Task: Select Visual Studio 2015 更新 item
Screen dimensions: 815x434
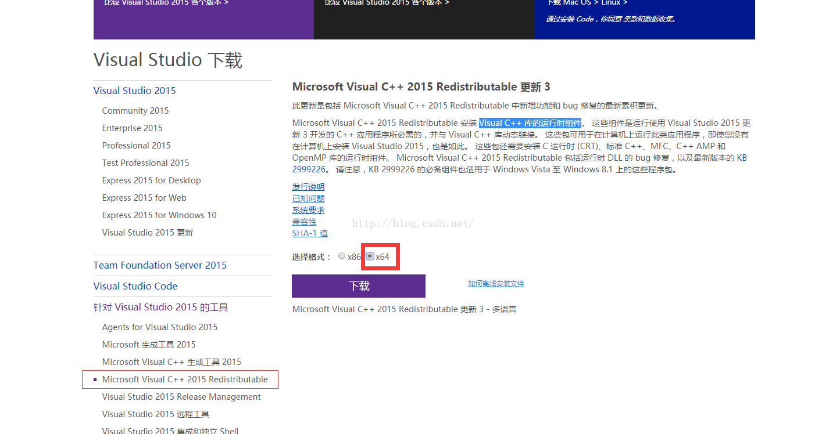Action: 148,233
